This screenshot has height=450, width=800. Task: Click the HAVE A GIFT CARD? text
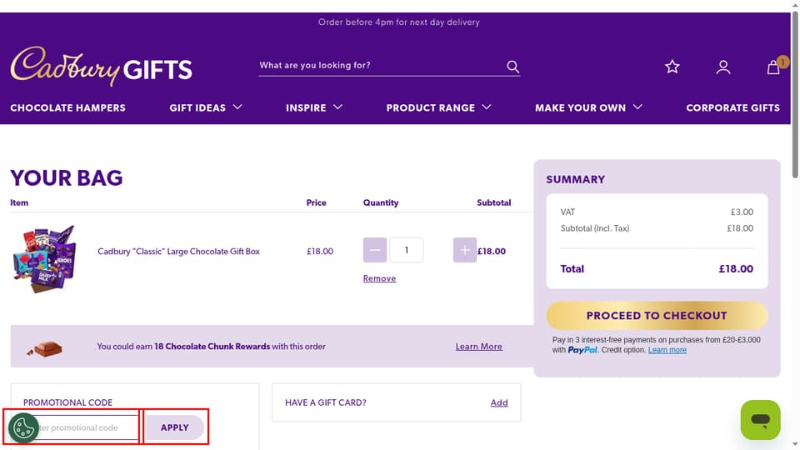point(326,402)
